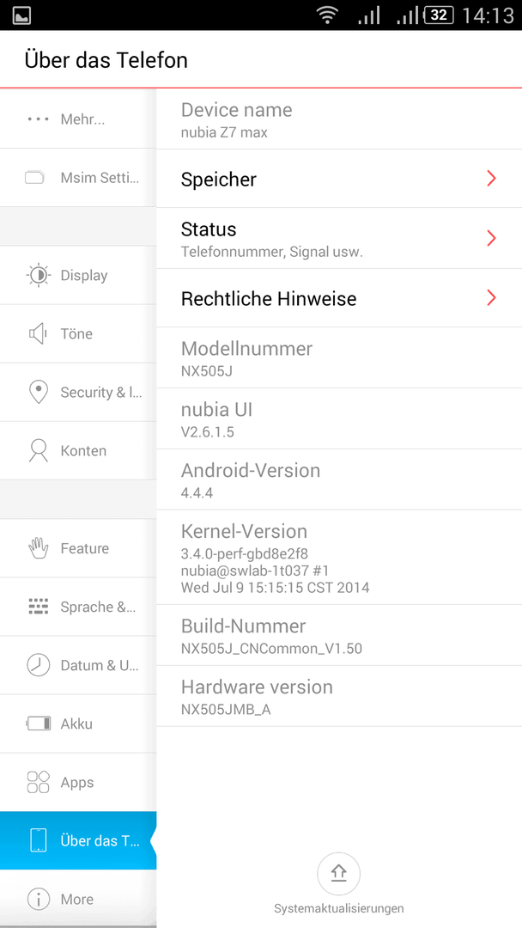
Task: Select Sprache label in the sidebar
Action: (x=98, y=607)
